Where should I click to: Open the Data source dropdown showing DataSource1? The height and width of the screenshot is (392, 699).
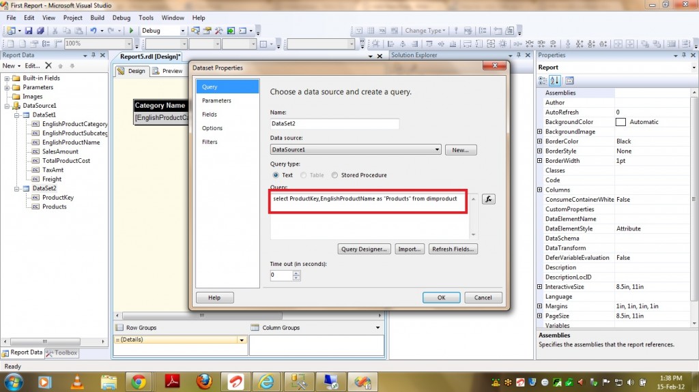click(436, 150)
